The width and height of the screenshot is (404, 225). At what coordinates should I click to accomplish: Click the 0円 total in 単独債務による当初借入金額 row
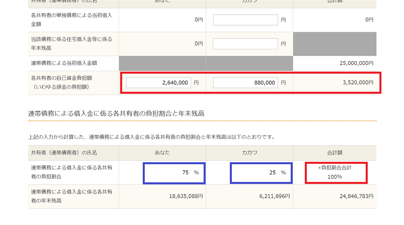click(x=369, y=20)
